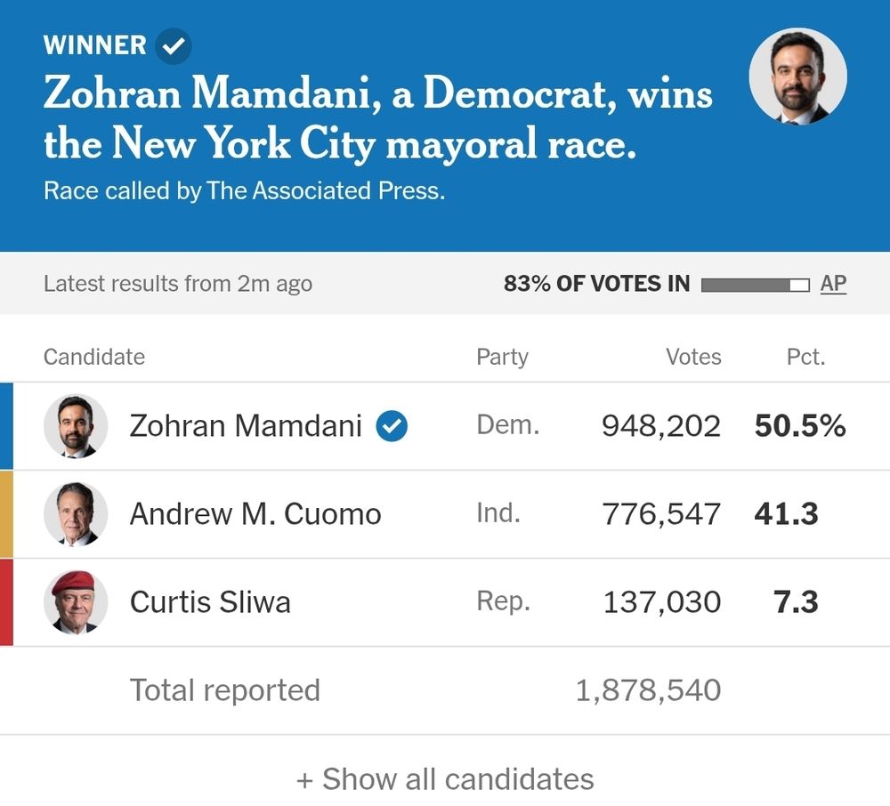The image size is (890, 806).
Task: Select the Votes column header
Action: coord(693,357)
